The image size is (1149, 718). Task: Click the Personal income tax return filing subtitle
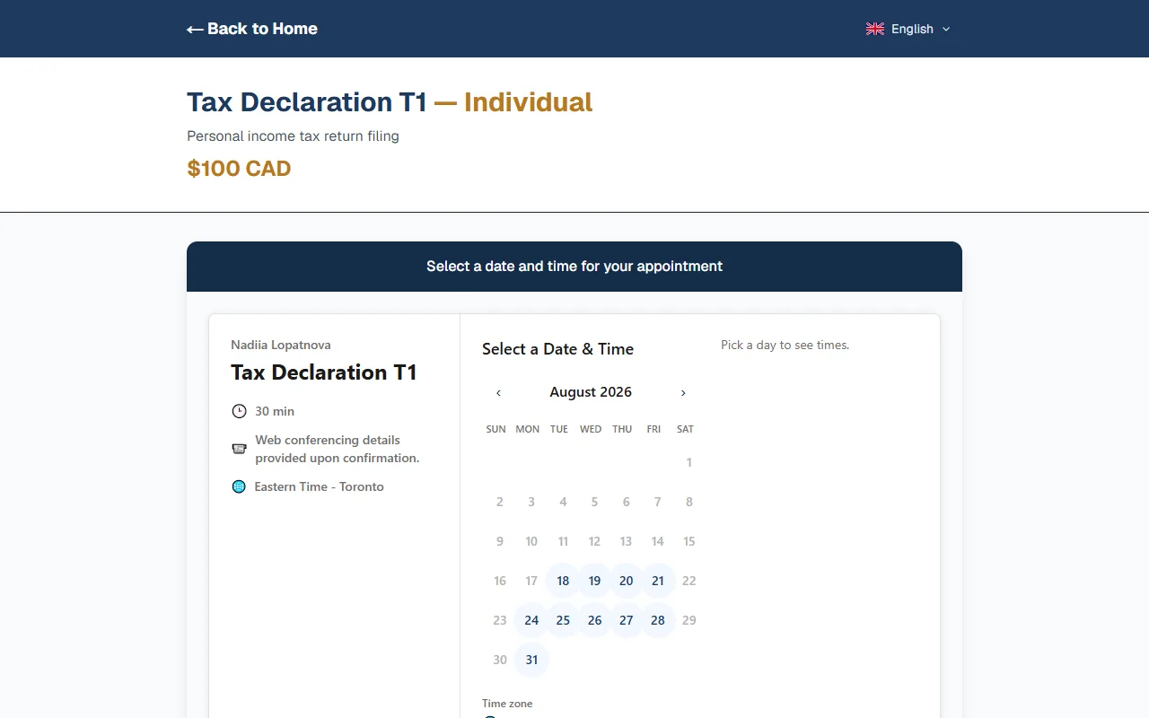tap(293, 136)
